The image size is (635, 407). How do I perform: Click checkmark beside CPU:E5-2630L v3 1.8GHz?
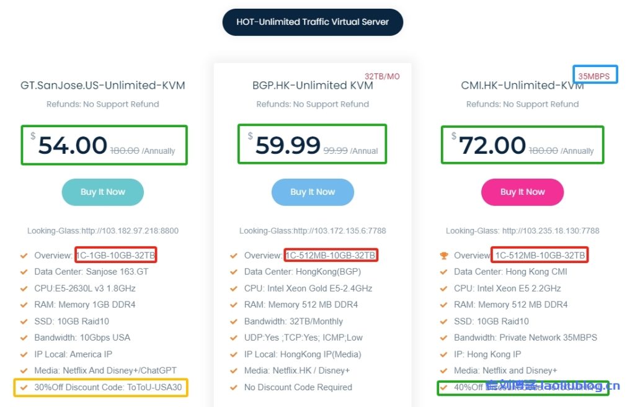[24, 288]
